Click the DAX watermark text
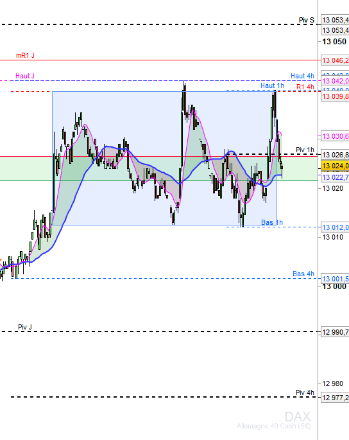This screenshot has height=440, width=349. pos(298,417)
